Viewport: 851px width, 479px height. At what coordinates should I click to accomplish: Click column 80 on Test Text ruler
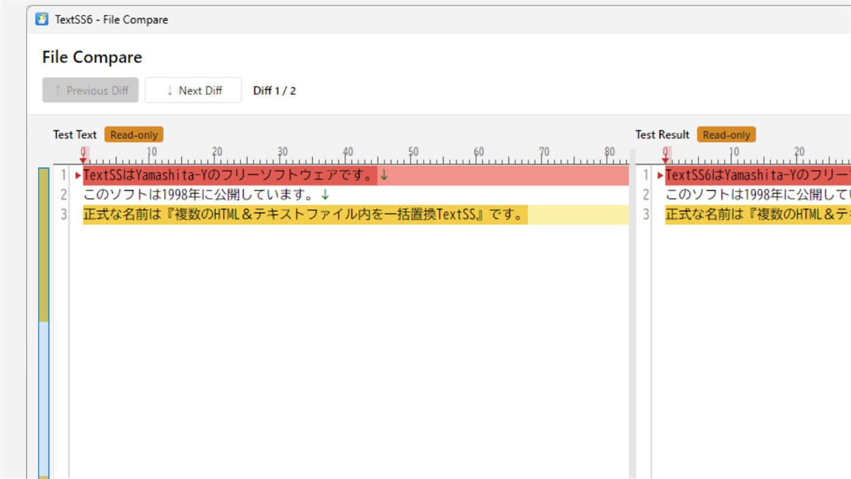coord(610,152)
